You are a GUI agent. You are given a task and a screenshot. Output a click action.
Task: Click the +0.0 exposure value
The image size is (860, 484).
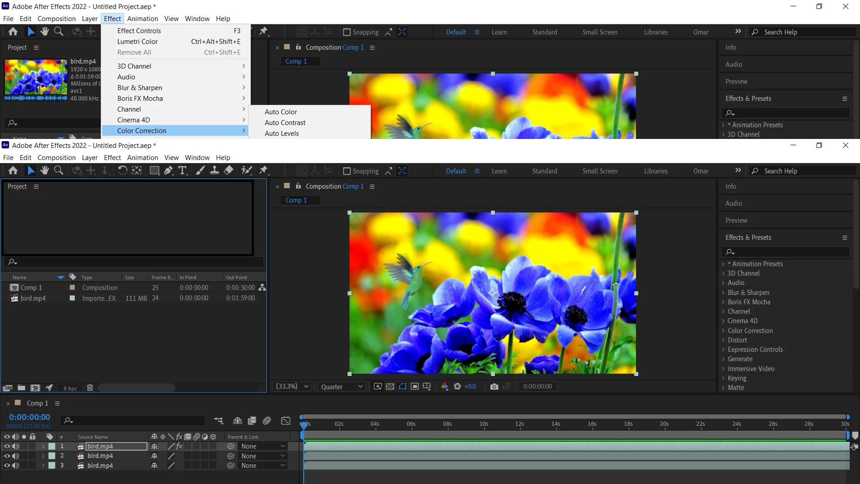tap(470, 386)
